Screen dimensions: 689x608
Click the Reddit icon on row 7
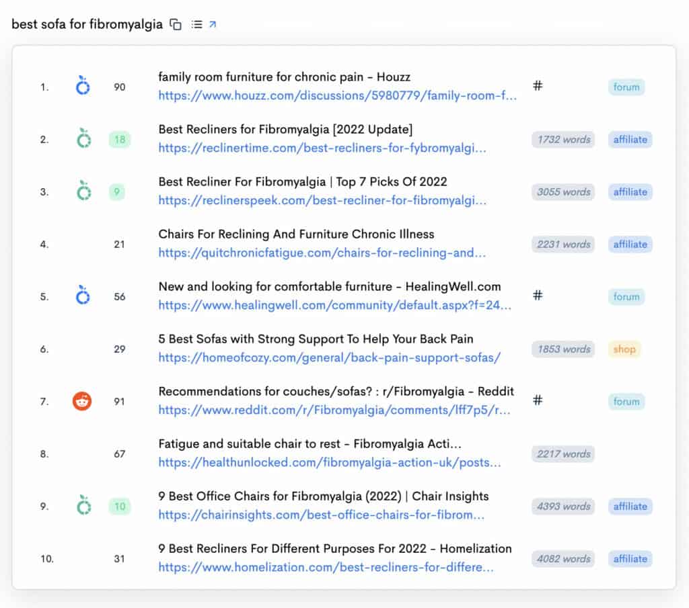[x=82, y=401]
